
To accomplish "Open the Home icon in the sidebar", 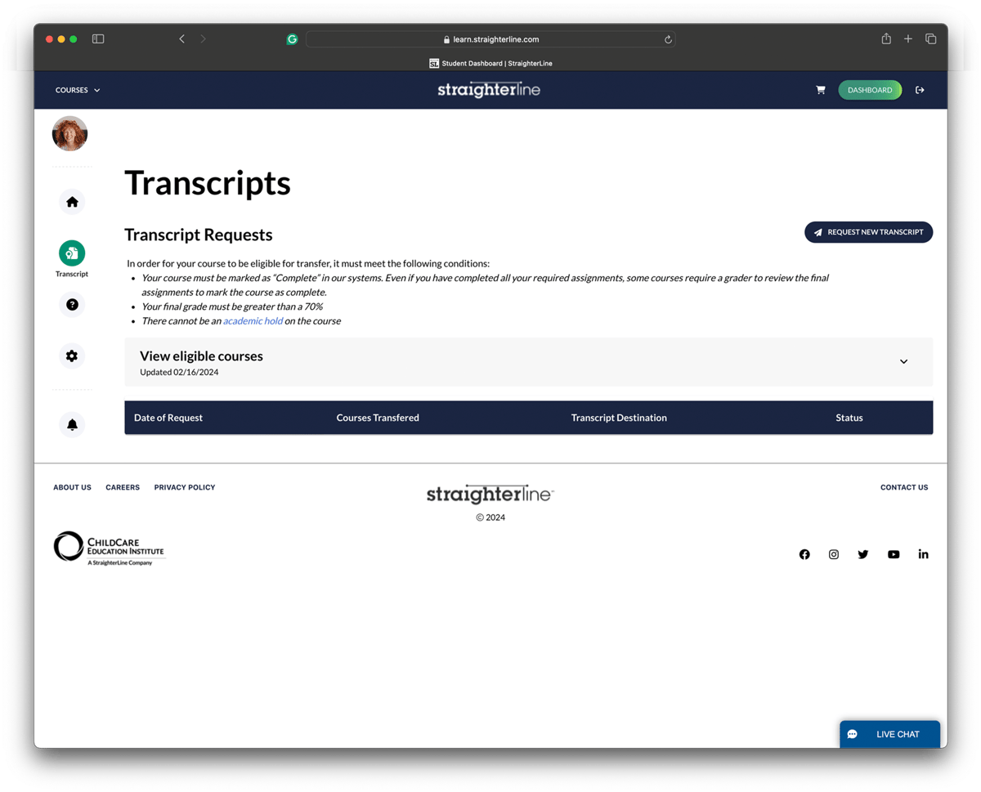I will click(72, 201).
